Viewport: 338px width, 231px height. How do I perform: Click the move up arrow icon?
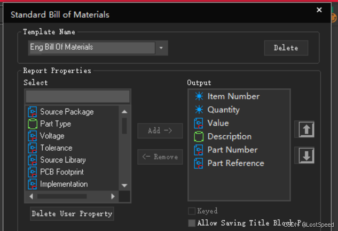tap(306, 129)
